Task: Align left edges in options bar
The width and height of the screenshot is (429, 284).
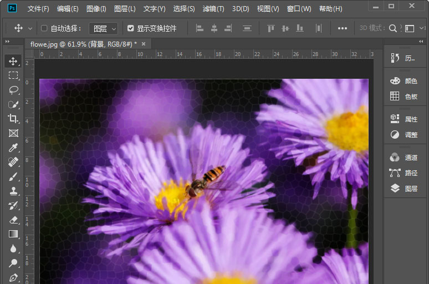Action: (x=200, y=28)
